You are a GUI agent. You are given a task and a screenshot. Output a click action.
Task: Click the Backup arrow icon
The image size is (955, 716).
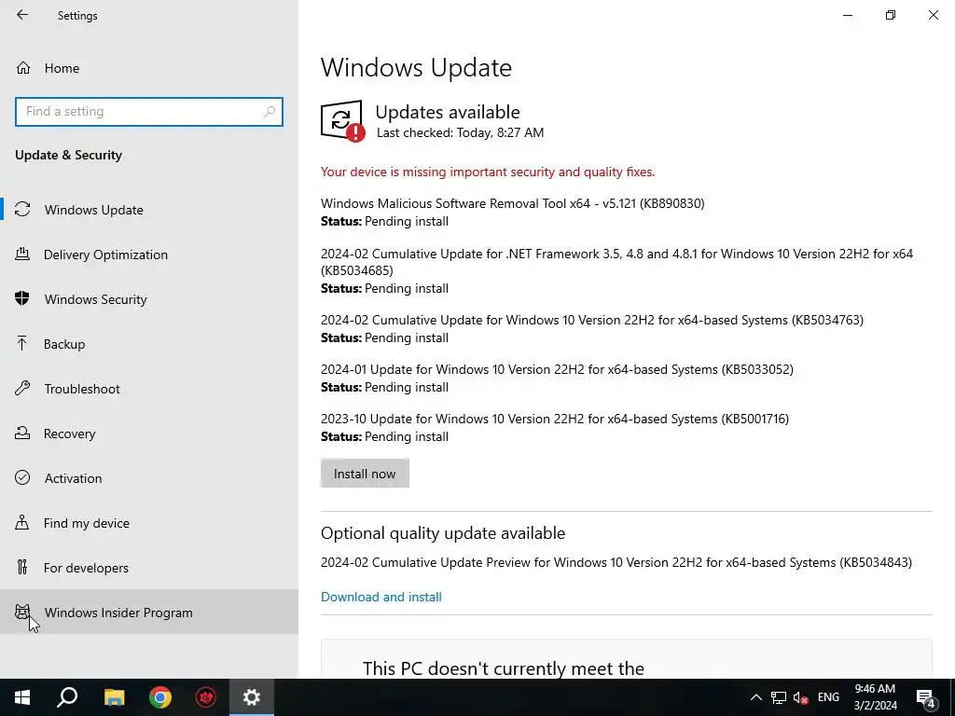coord(22,343)
